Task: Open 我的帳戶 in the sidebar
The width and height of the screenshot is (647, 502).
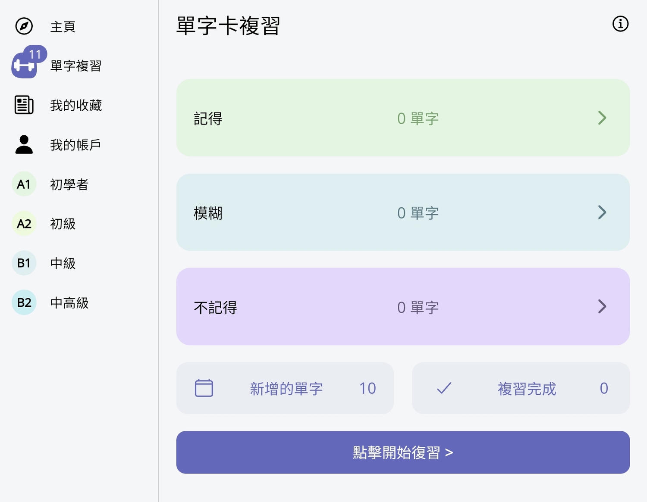Action: click(75, 145)
